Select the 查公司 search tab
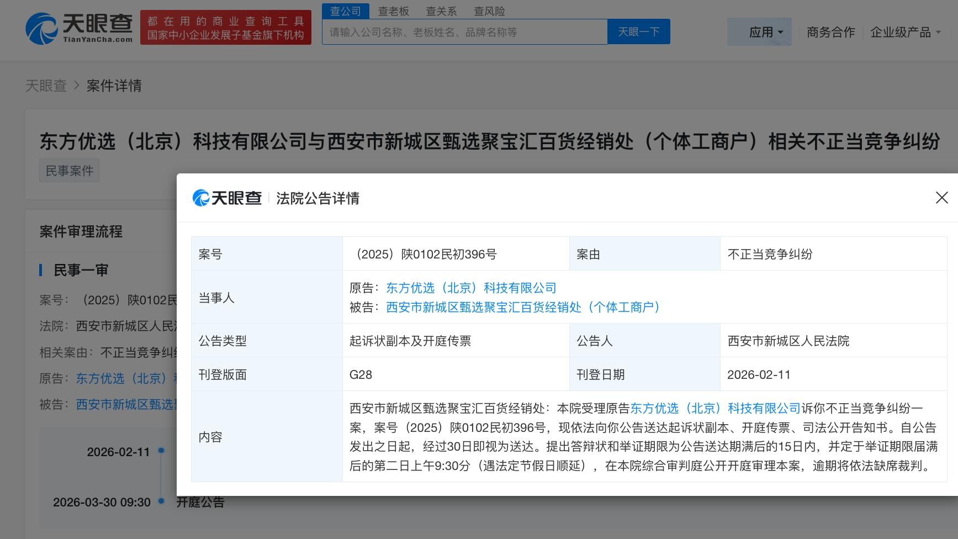This screenshot has height=539, width=958. click(x=345, y=10)
